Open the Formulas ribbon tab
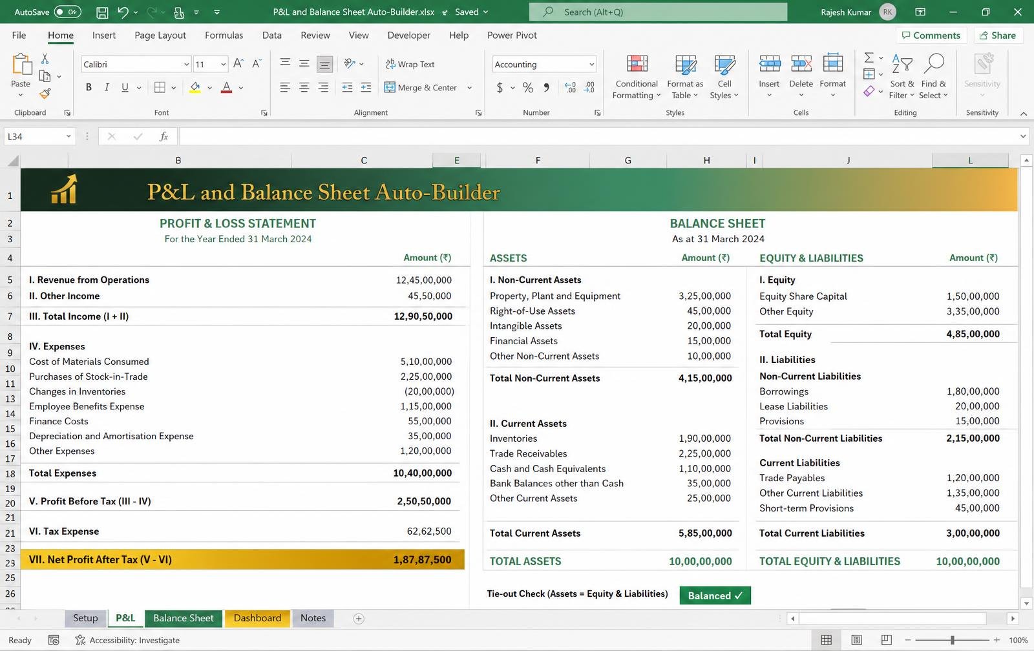This screenshot has height=651, width=1034. 224,36
